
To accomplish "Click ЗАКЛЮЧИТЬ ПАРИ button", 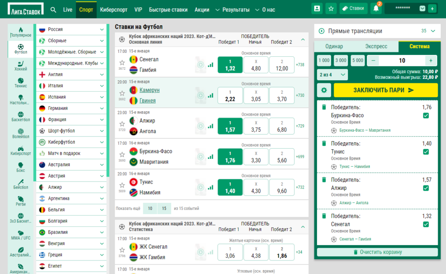I will click(386, 90).
